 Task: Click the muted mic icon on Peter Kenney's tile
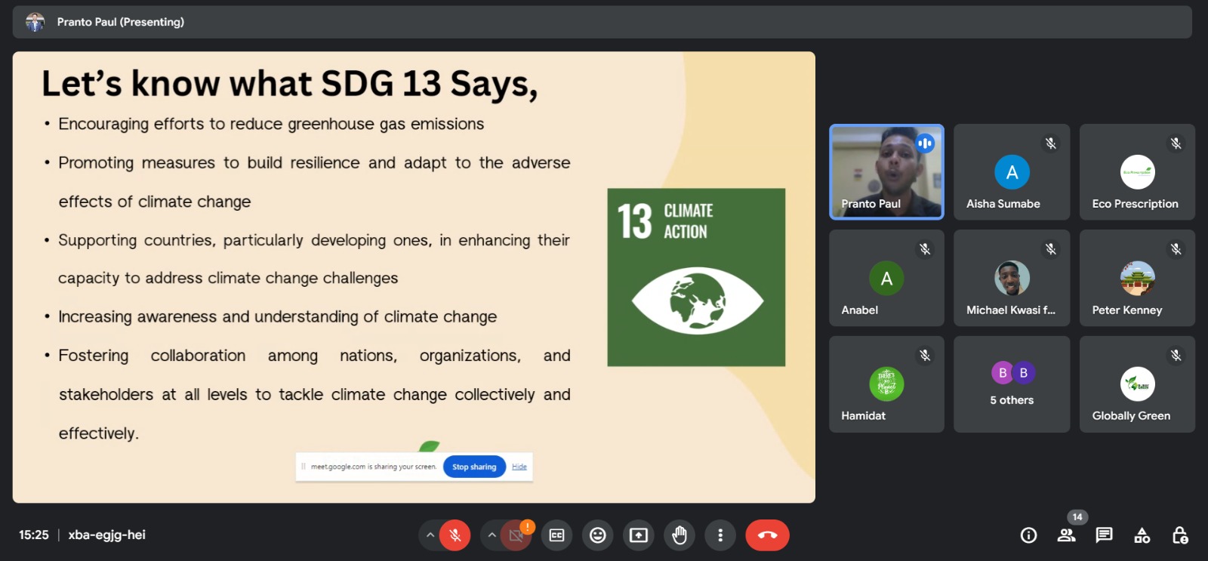[1176, 249]
